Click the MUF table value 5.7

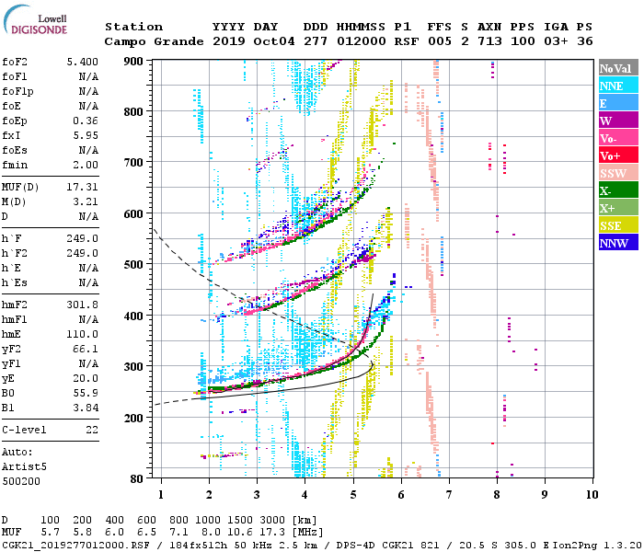[x=51, y=533]
